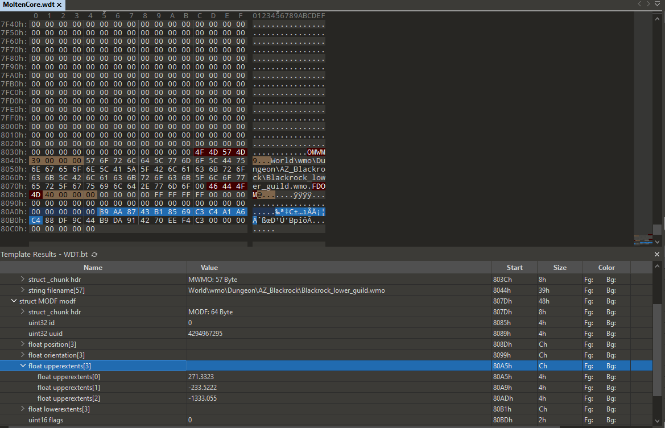Open the file tabs list dropdown
The height and width of the screenshot is (428, 665).
click(x=658, y=4)
